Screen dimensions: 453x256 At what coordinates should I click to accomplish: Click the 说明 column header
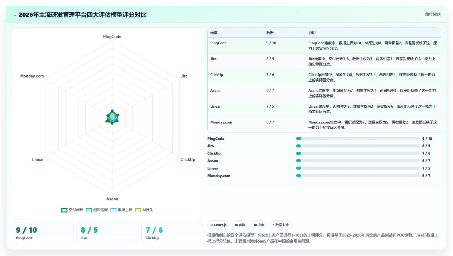(312, 33)
